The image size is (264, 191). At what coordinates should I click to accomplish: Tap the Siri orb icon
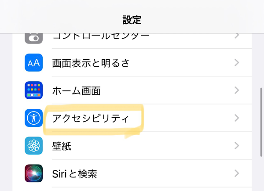pyautogui.click(x=34, y=173)
